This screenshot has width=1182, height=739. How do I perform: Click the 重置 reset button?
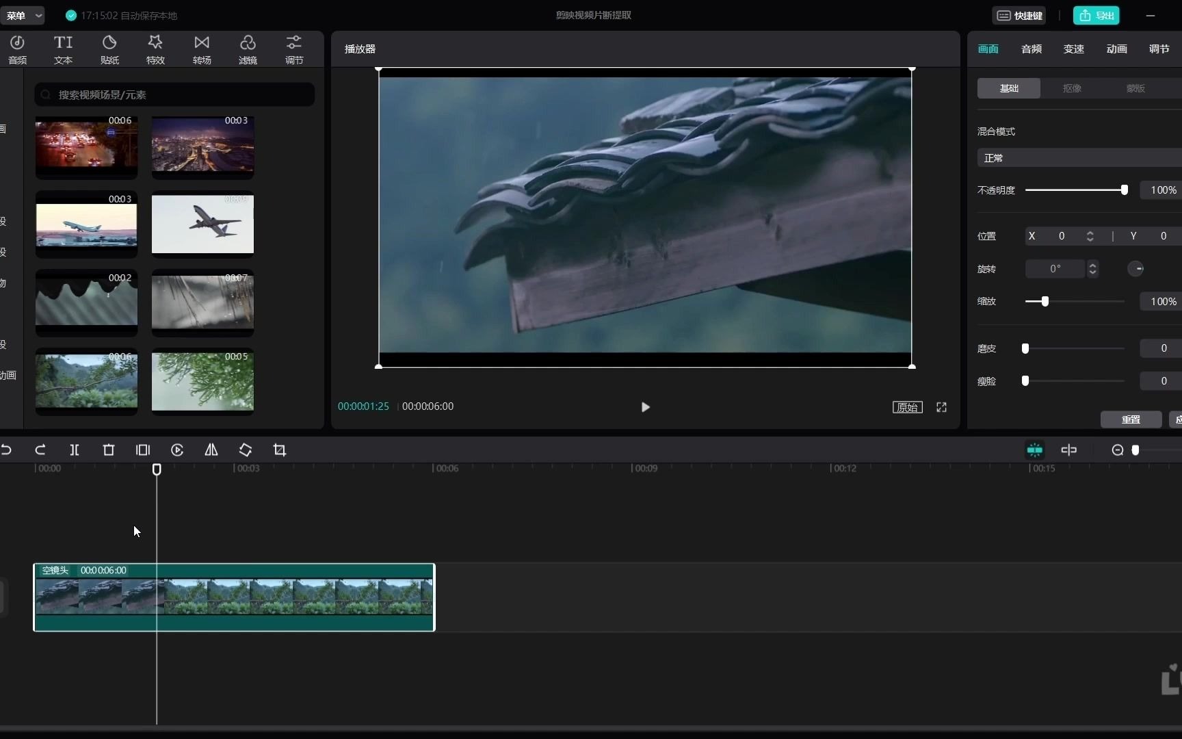(x=1131, y=419)
